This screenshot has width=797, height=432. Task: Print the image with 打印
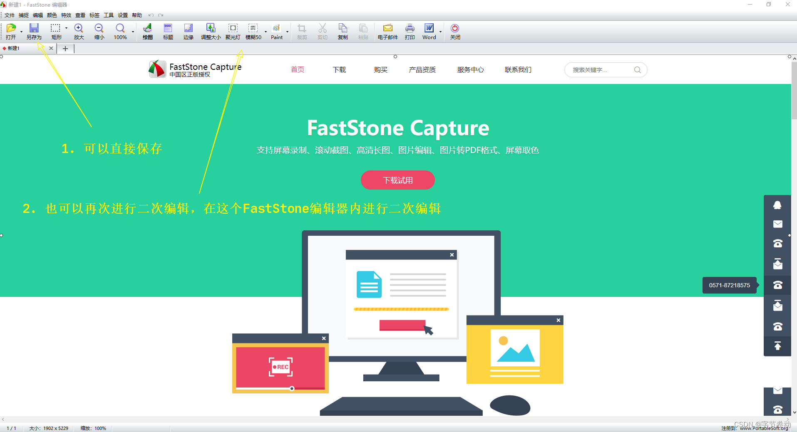410,32
